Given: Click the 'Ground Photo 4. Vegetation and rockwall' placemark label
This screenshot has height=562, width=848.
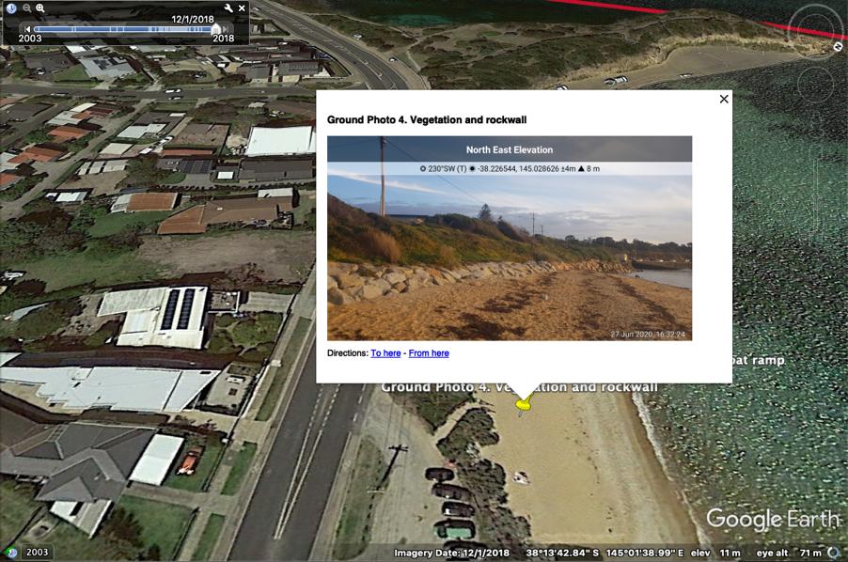Looking at the screenshot, I should pyautogui.click(x=519, y=387).
